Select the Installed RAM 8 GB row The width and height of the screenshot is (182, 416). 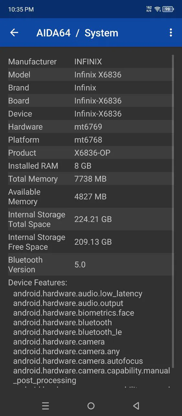pos(90,165)
